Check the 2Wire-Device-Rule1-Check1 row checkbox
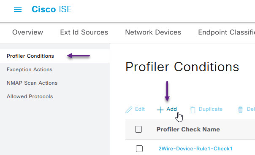255x155 pixels. [x=139, y=149]
